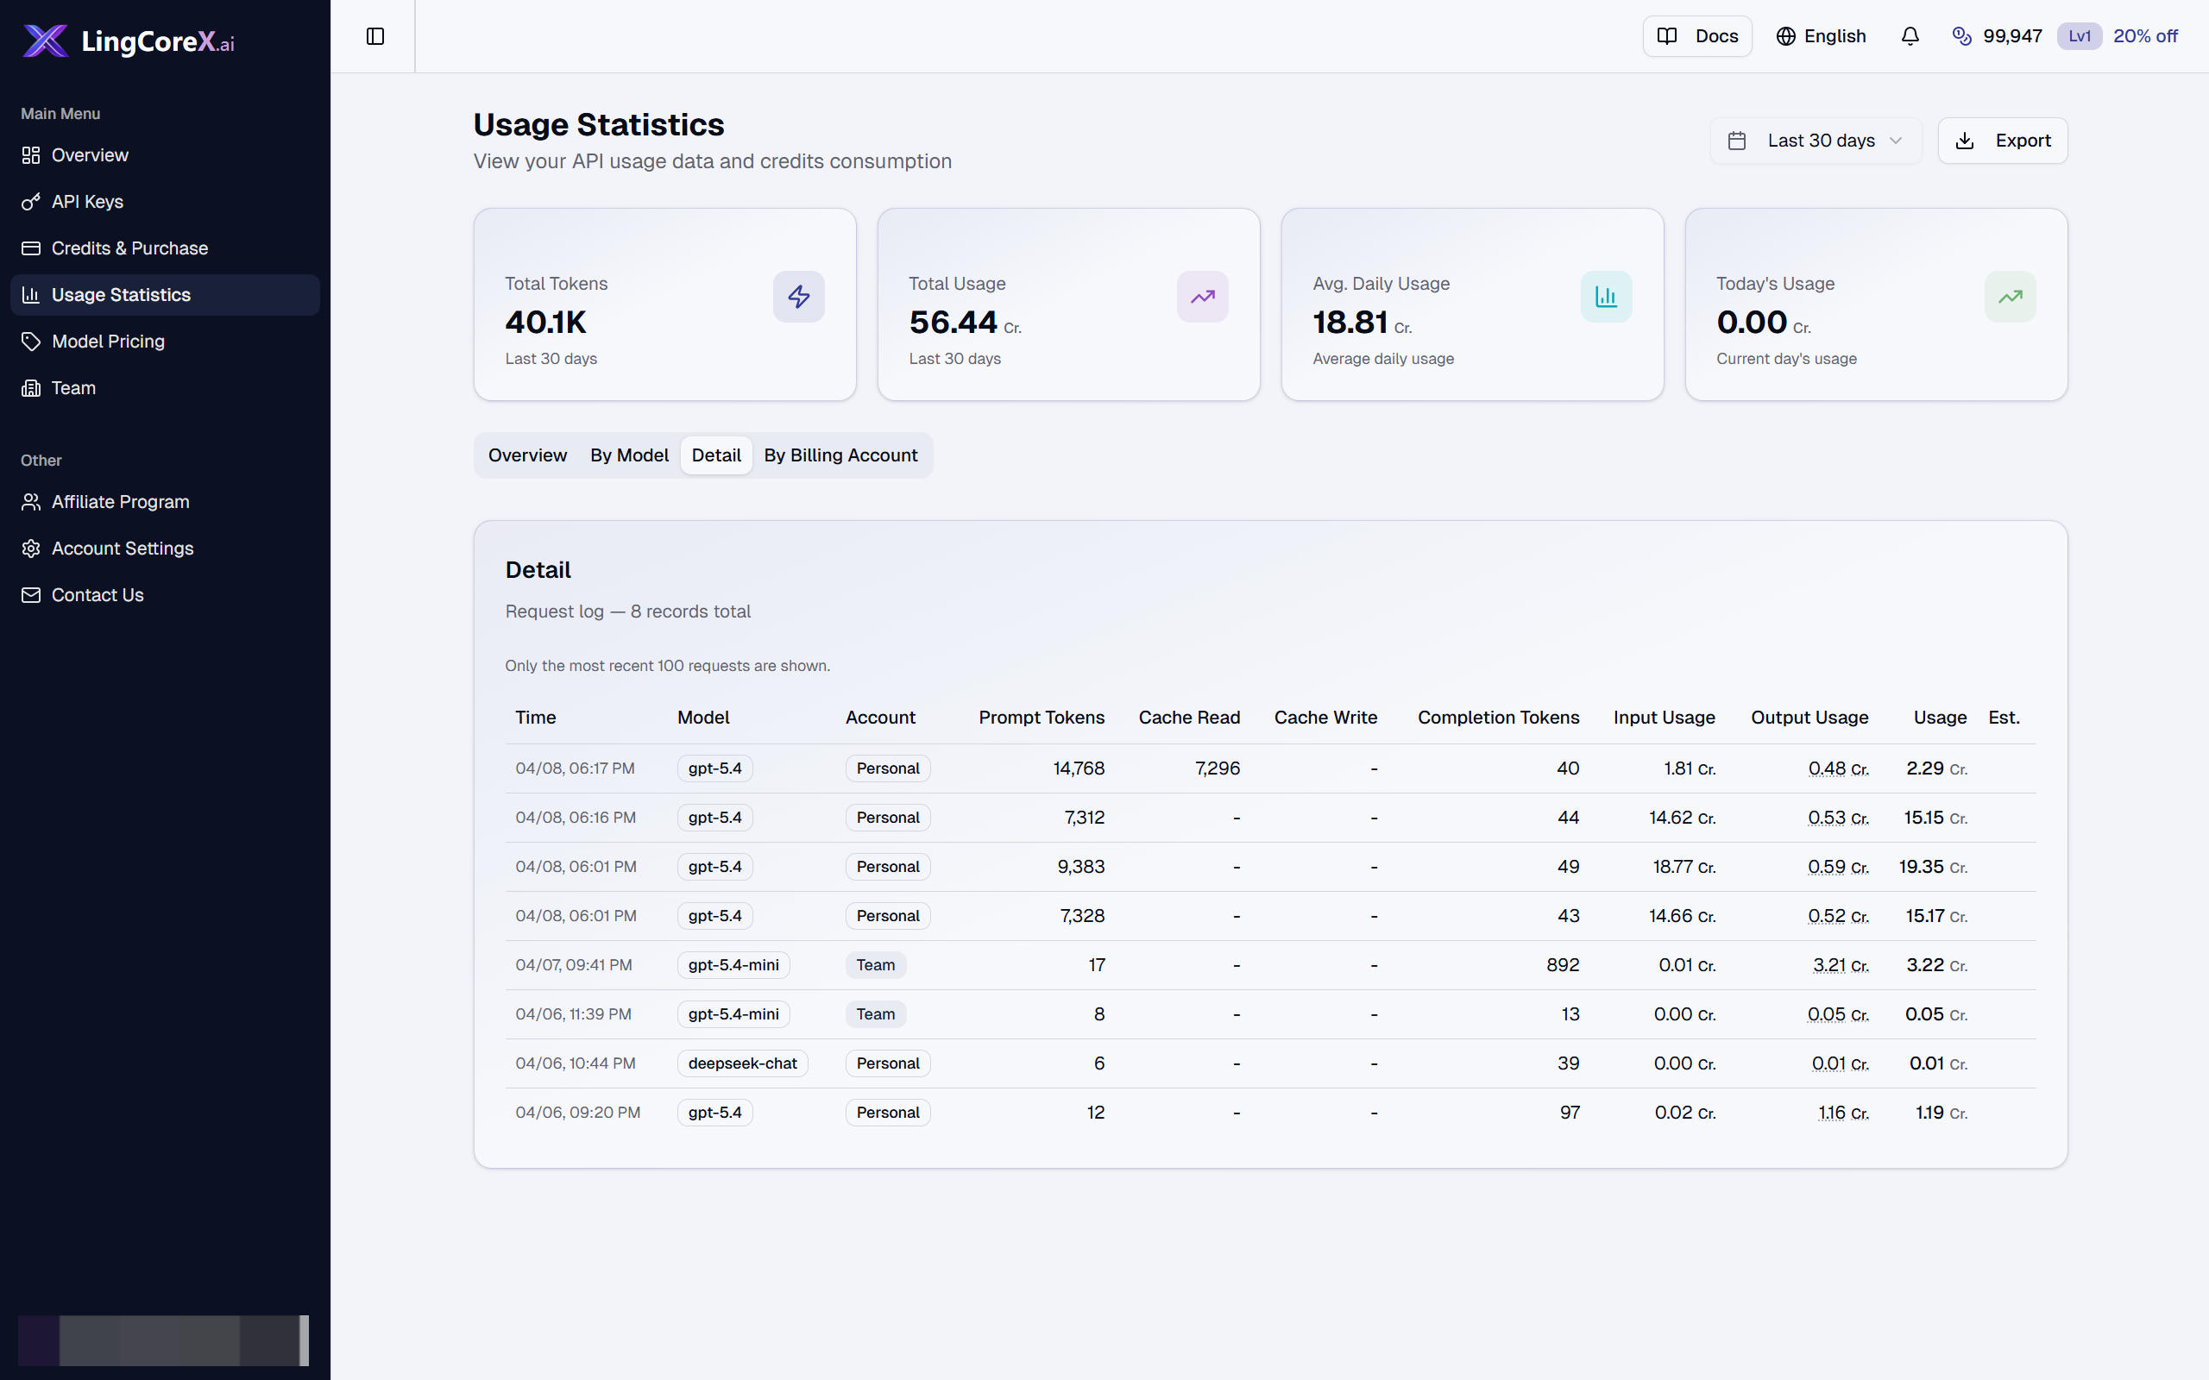Click the Team badge in 04/07 09:41 PM row
The image size is (2209, 1380).
[x=875, y=965]
